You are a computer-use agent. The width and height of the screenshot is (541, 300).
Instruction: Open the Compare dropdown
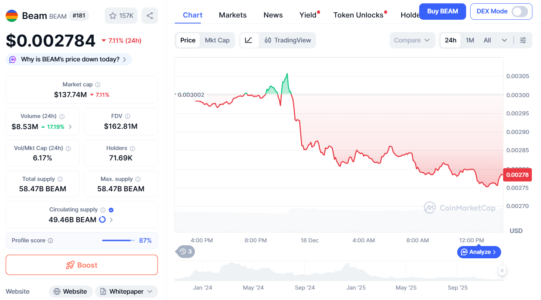tap(412, 40)
